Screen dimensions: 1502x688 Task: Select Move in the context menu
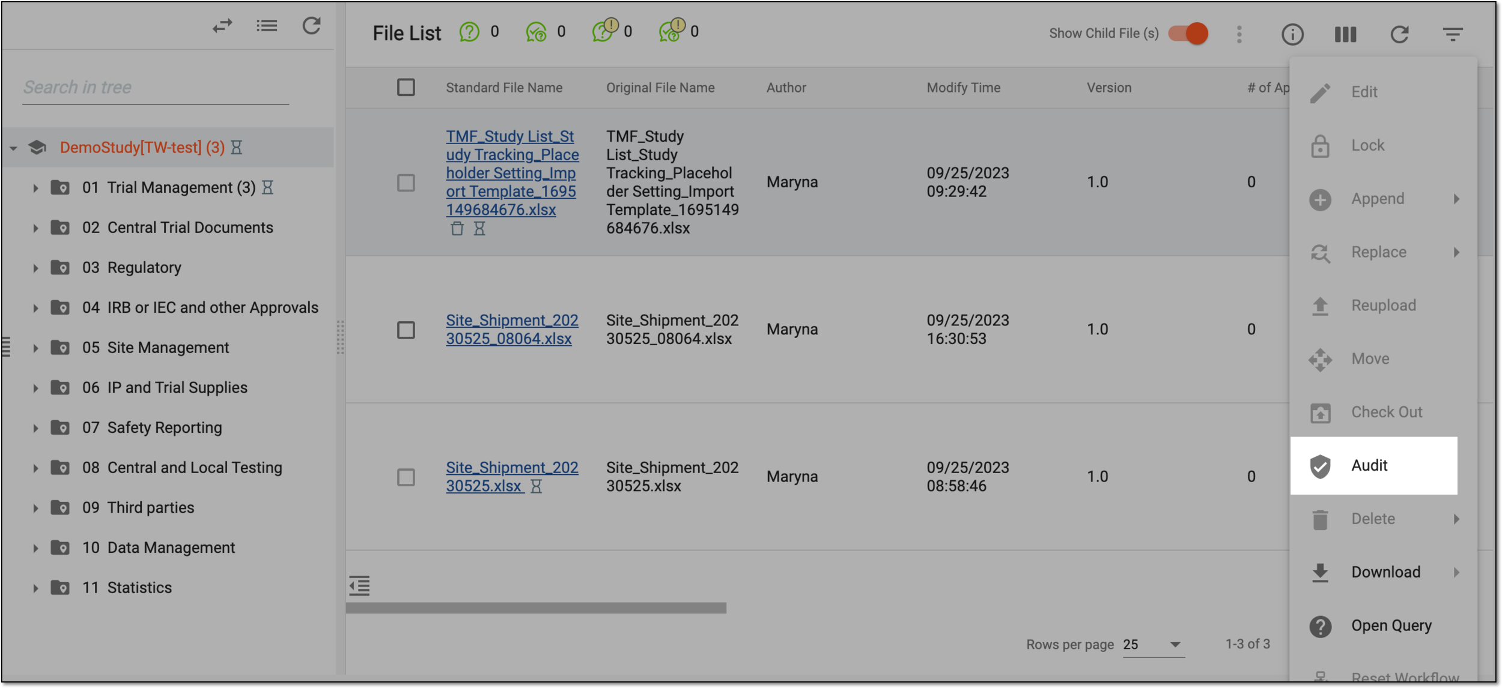tap(1383, 359)
